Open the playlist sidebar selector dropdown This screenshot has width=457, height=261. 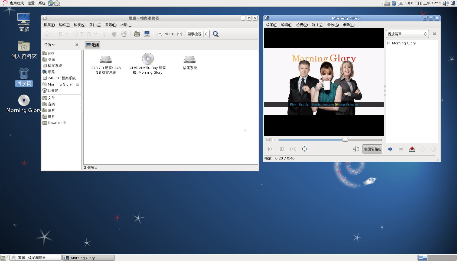pos(407,34)
